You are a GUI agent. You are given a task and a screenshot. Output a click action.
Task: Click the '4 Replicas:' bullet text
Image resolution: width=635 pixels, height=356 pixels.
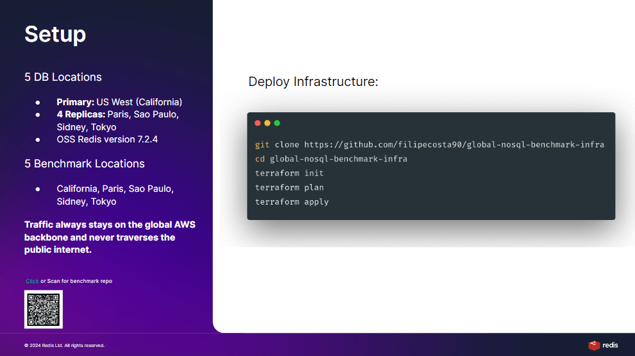click(117, 121)
